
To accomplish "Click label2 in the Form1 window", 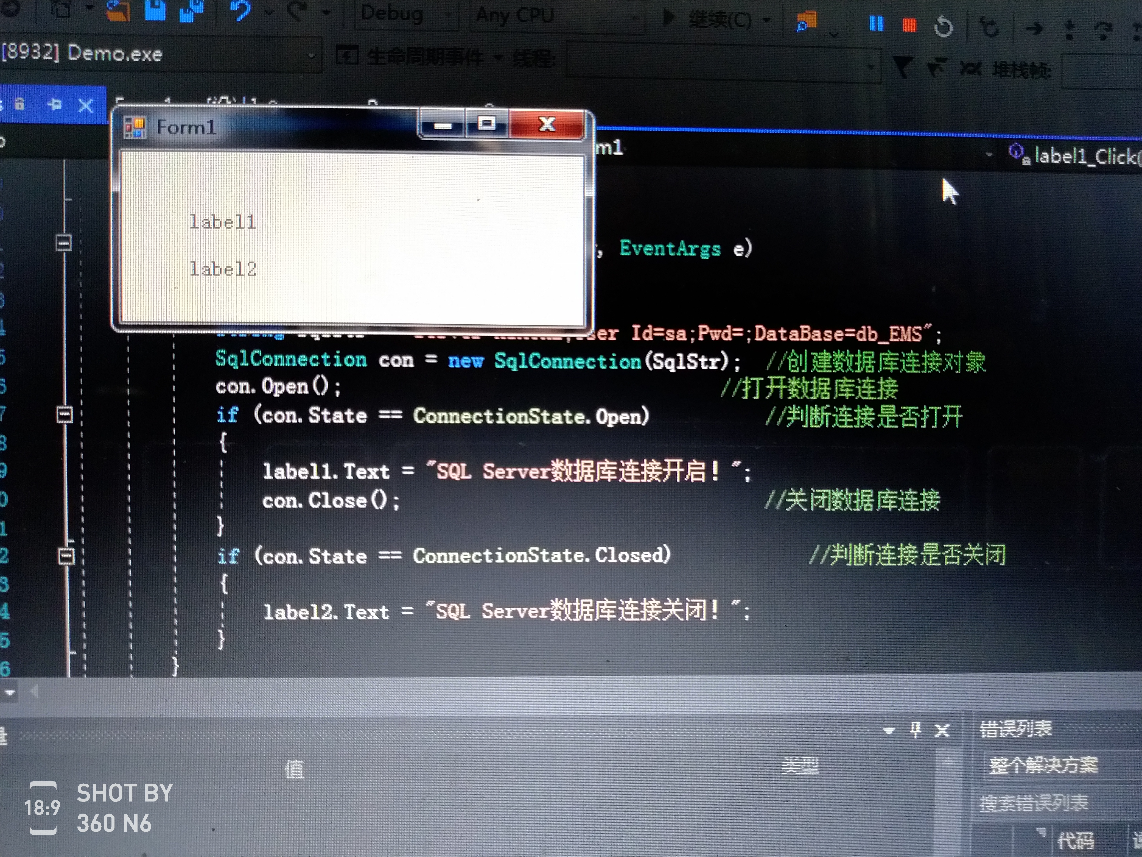I will pyautogui.click(x=223, y=269).
